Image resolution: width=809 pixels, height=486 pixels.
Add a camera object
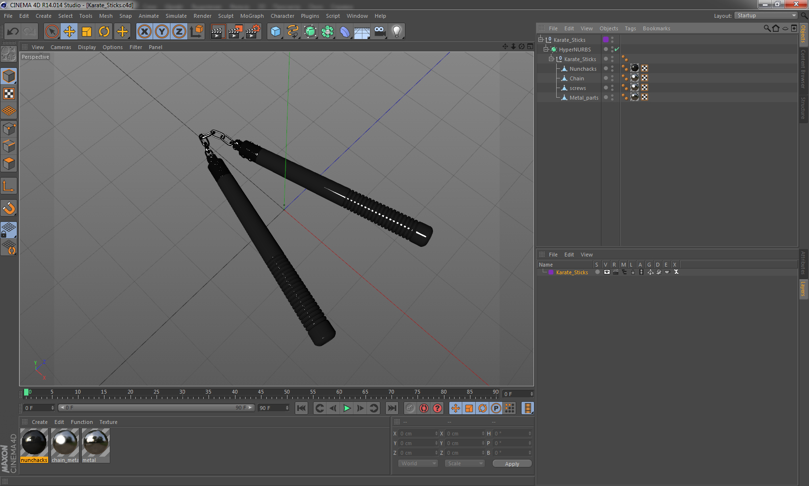379,32
